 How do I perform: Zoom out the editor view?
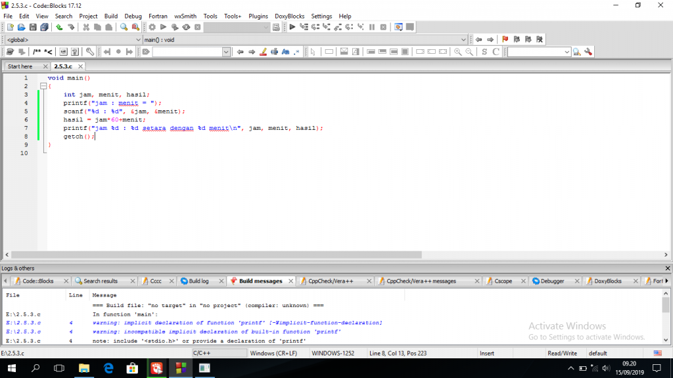pos(469,52)
